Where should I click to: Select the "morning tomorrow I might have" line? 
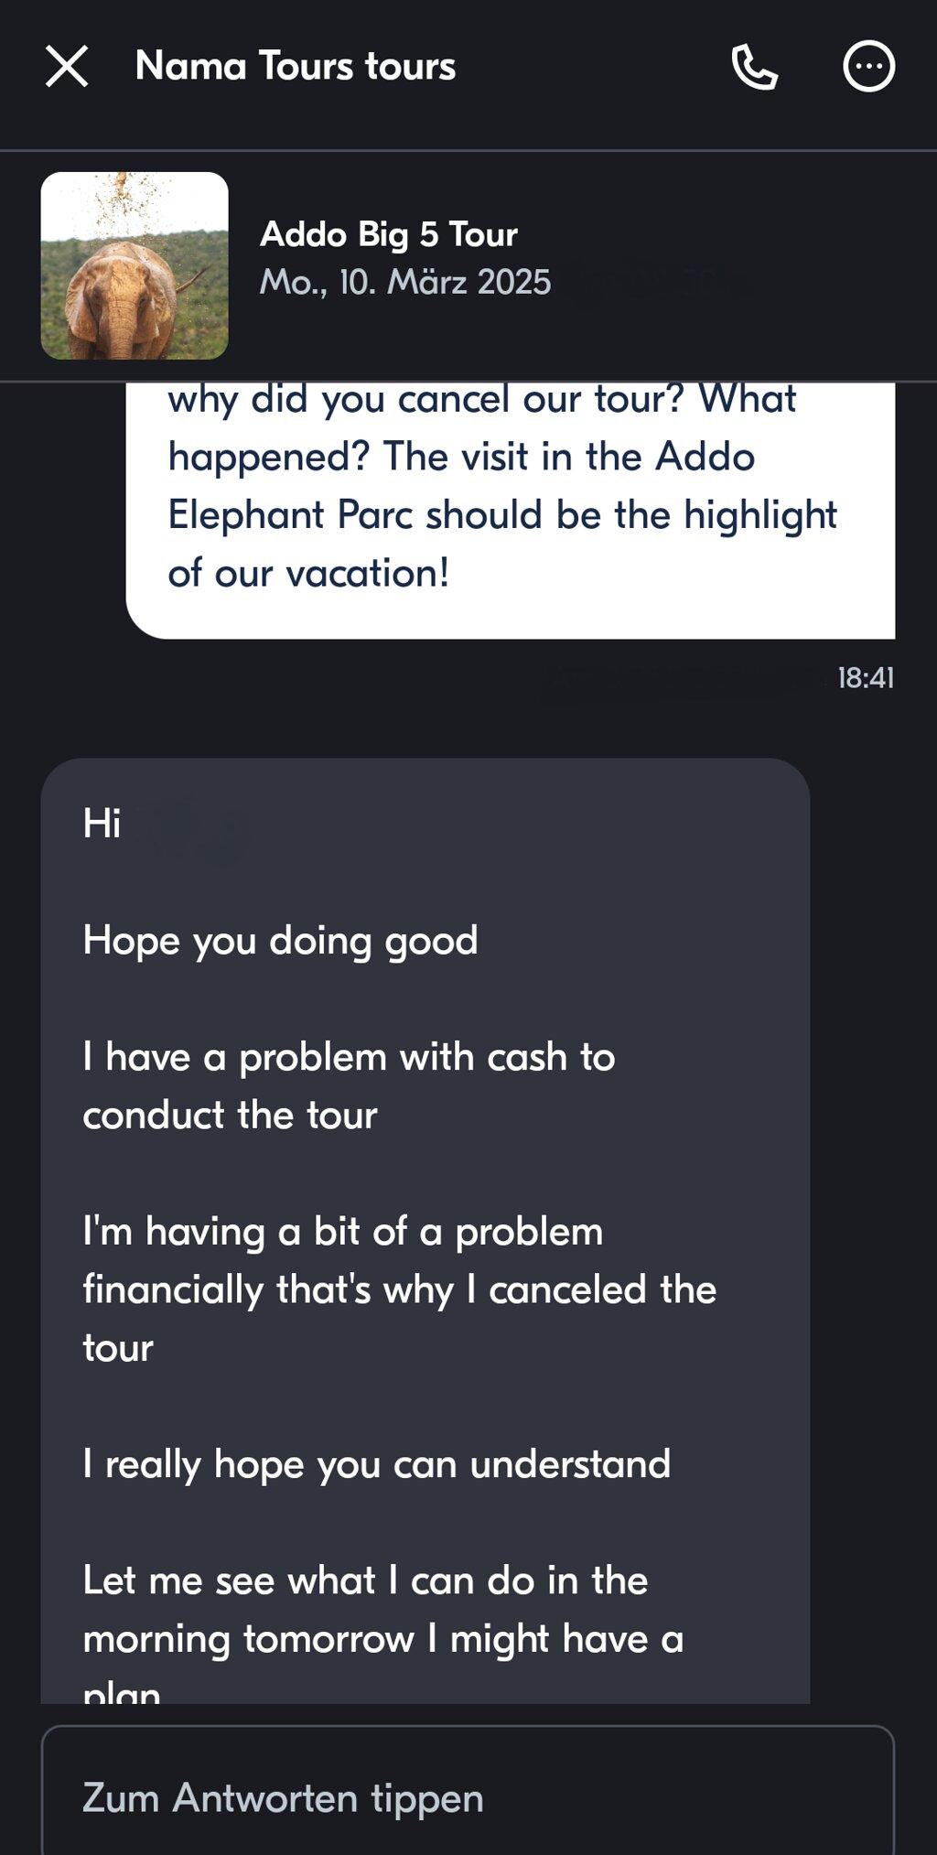pyautogui.click(x=383, y=1639)
